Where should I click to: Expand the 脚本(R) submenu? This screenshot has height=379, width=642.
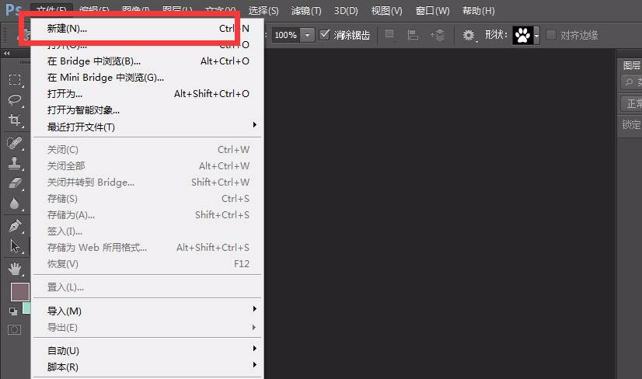tap(148, 367)
